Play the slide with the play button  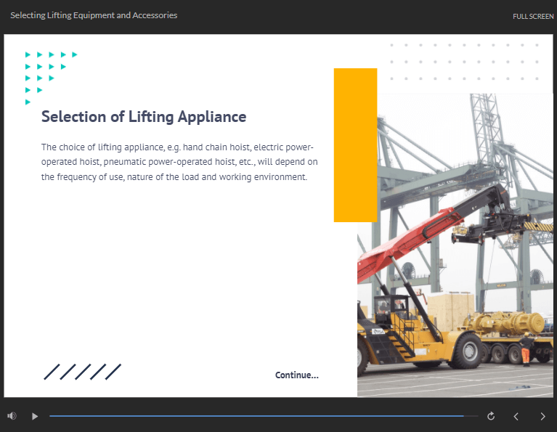[x=34, y=416]
